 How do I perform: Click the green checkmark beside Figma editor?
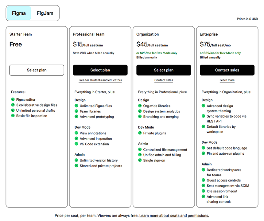13,100
